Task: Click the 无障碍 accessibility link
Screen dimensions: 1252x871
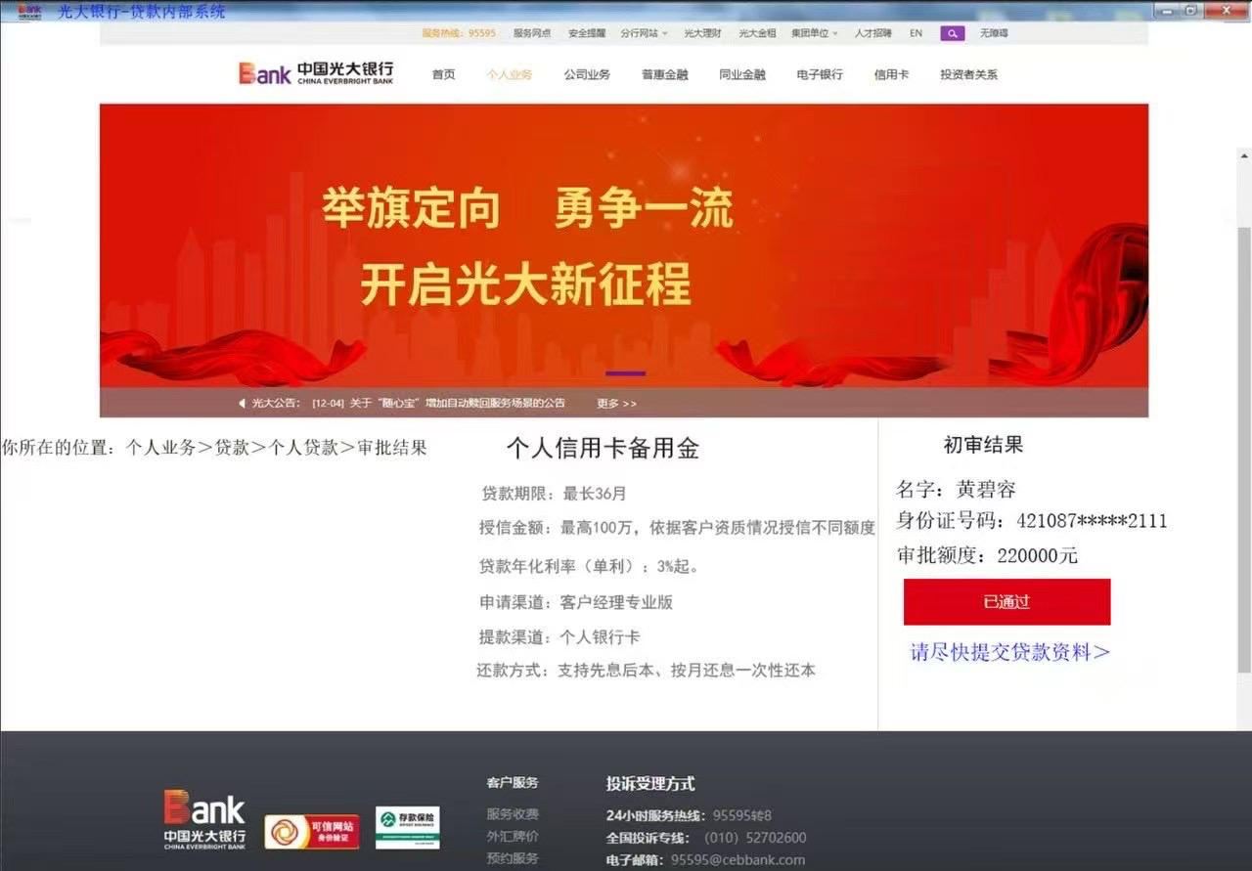Action: coord(994,33)
